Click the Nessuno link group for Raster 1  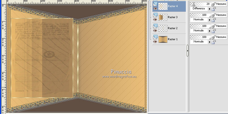(x=221, y=37)
